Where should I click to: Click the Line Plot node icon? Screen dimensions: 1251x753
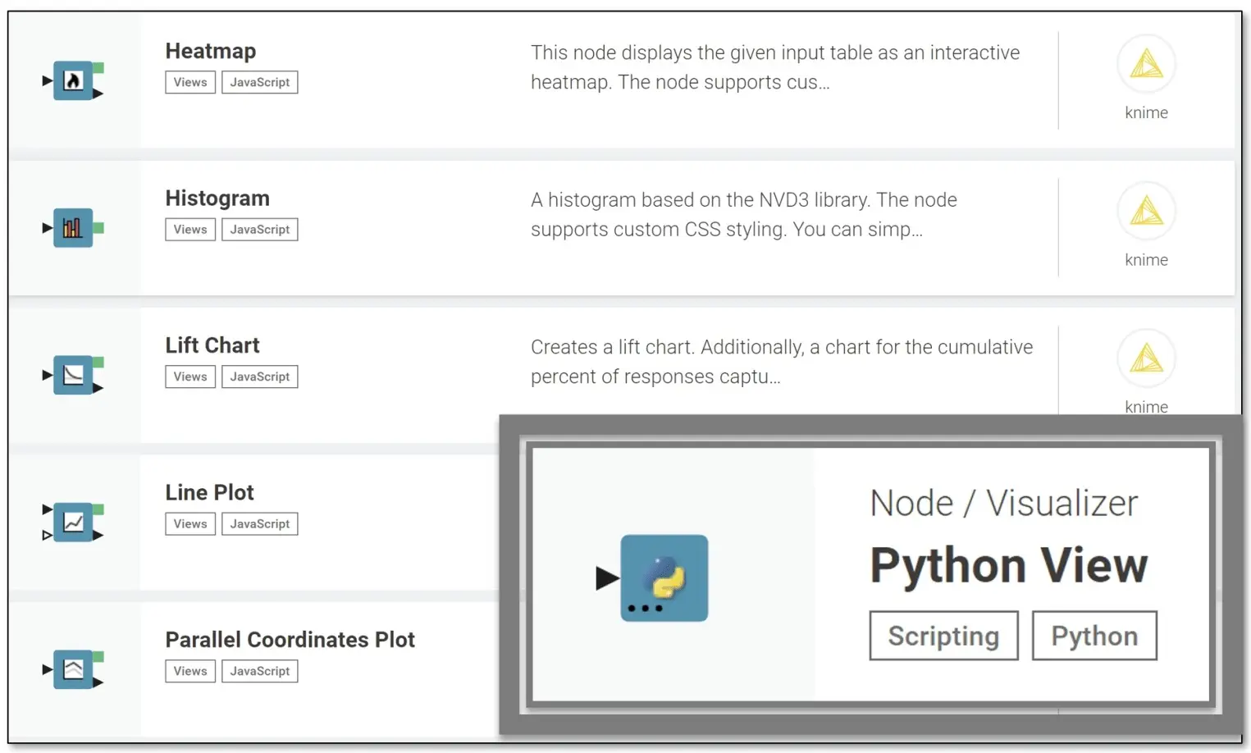tap(73, 523)
